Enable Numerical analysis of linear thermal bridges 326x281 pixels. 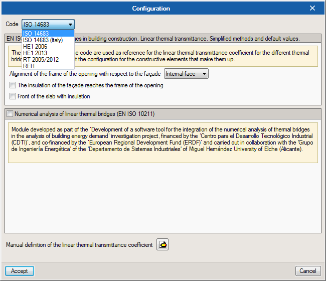pos(10,114)
